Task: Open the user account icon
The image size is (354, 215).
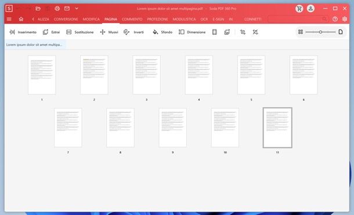Action: [310, 9]
